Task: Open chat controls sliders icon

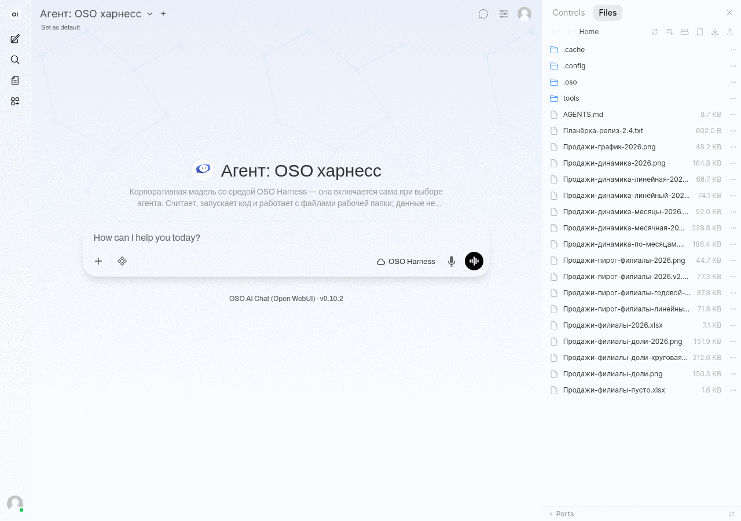Action: pyautogui.click(x=504, y=14)
